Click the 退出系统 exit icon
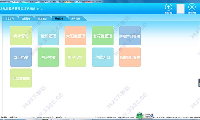This screenshot has height=120, width=200. pos(192,7)
